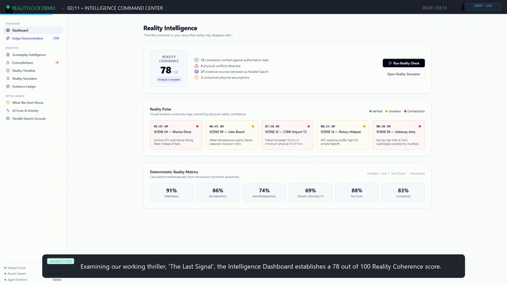Click the 'Parallel Search' status entry in the footer

(16, 274)
